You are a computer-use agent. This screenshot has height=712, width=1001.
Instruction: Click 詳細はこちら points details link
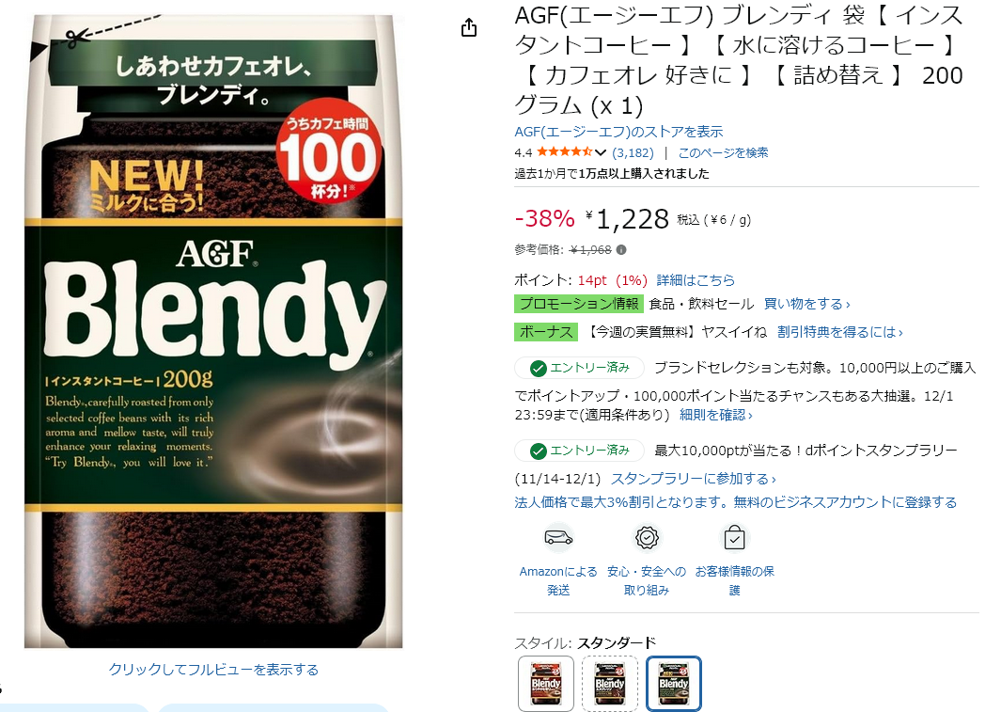696,280
